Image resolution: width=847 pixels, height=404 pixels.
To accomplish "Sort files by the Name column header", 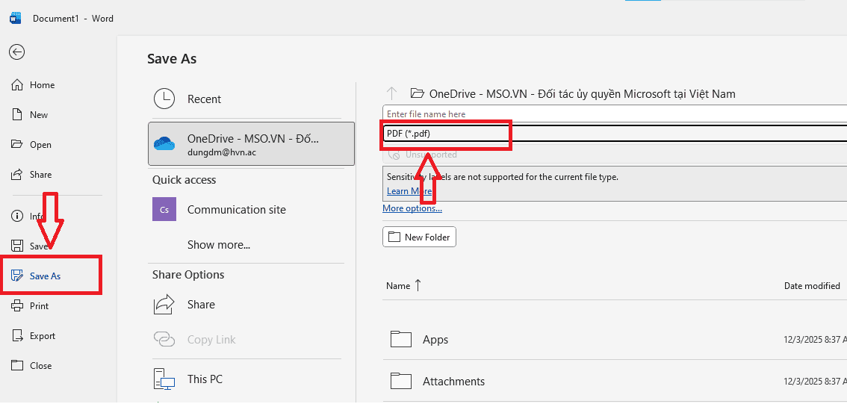I will tap(398, 286).
